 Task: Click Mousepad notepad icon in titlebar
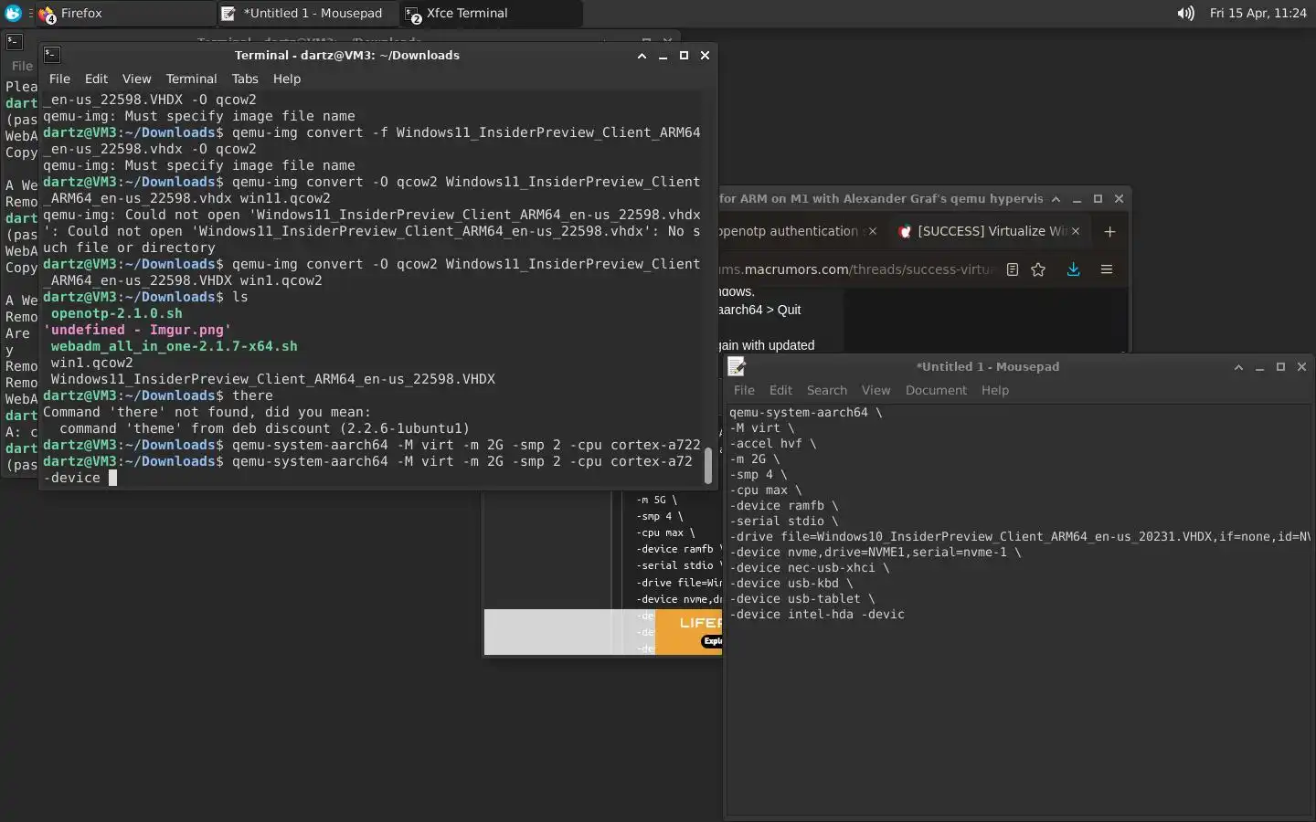pos(737,366)
